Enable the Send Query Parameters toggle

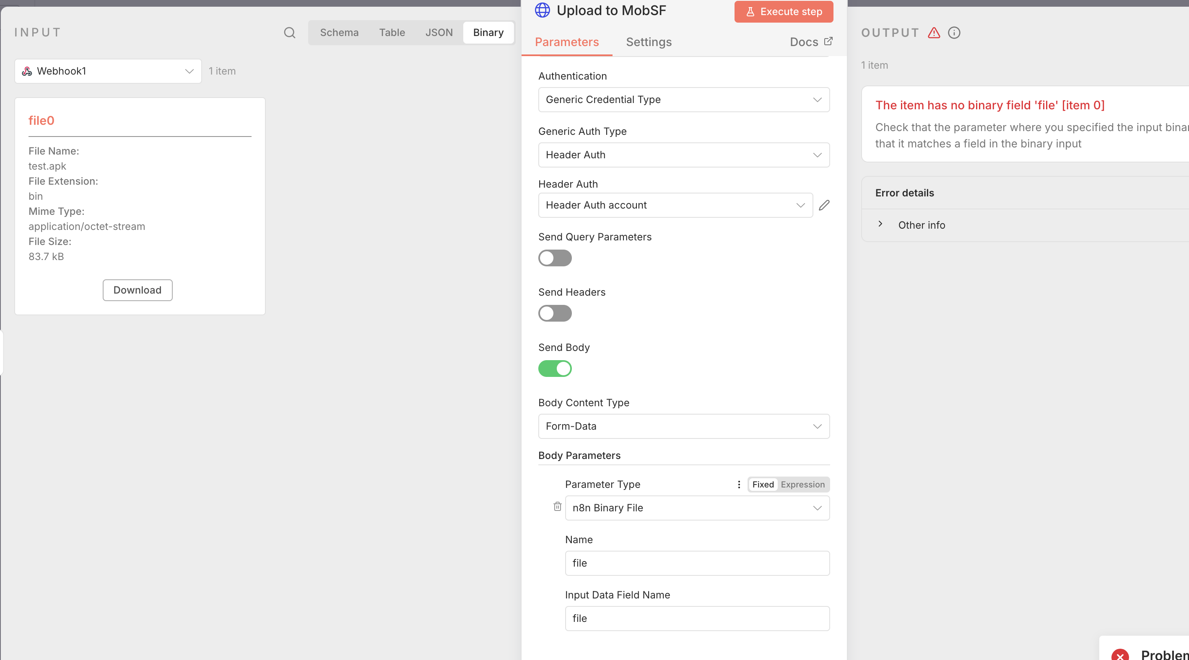tap(555, 258)
